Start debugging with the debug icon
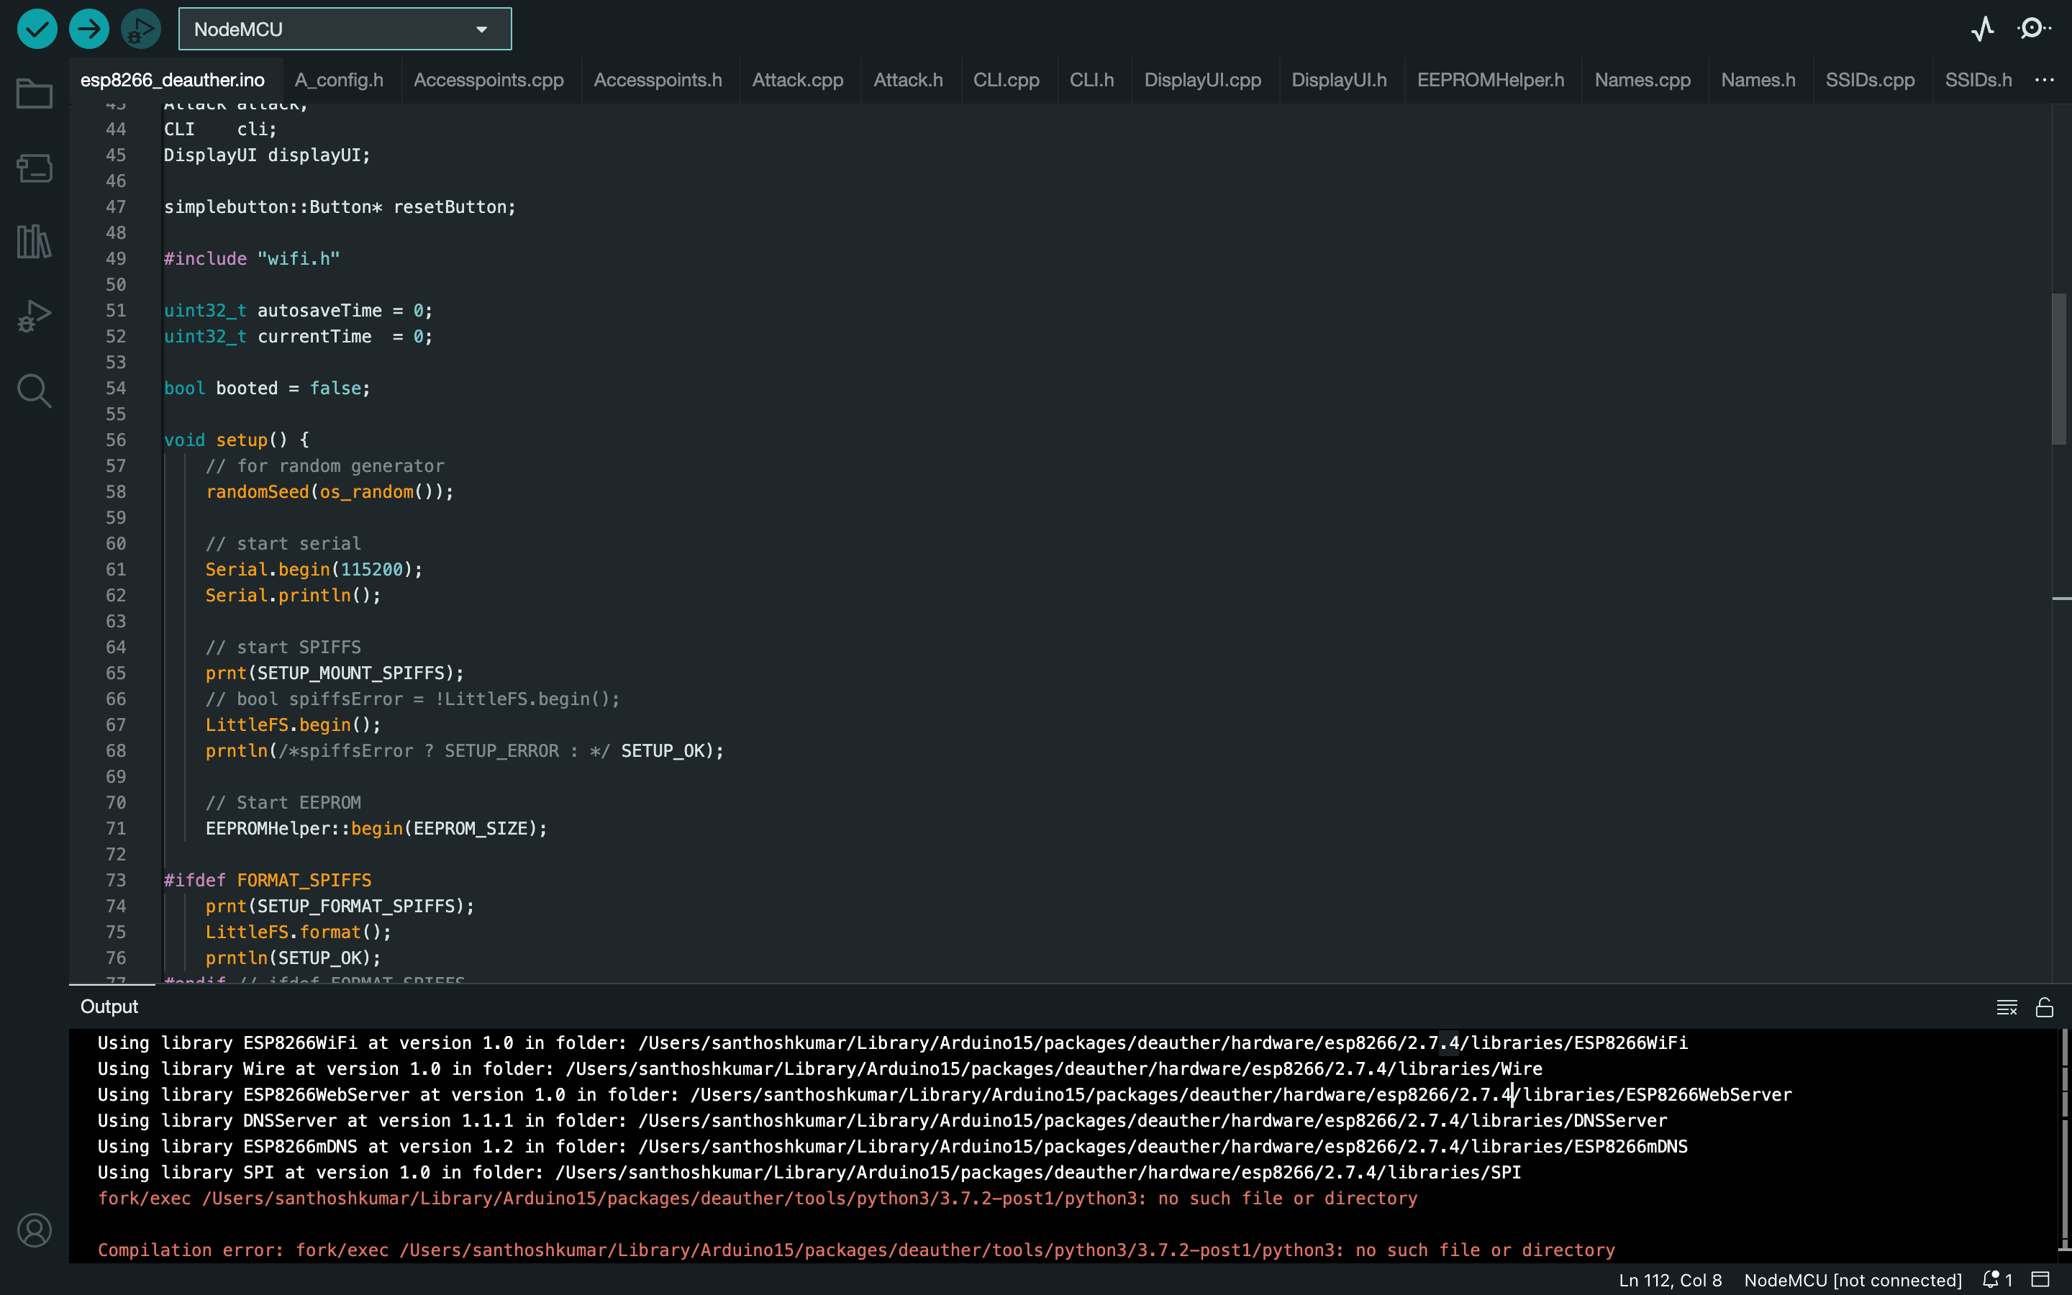 (140, 28)
